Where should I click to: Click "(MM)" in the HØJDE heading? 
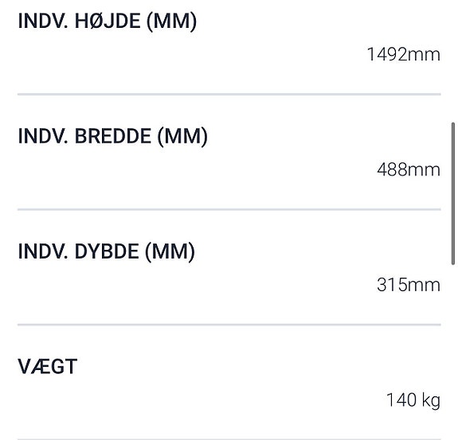(171, 21)
